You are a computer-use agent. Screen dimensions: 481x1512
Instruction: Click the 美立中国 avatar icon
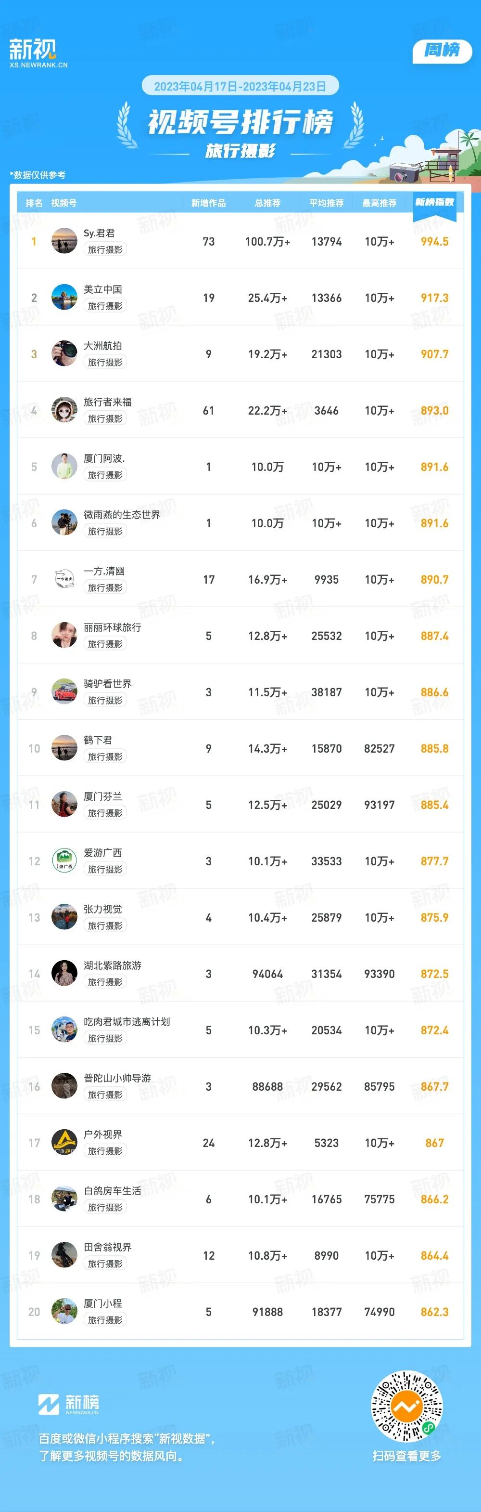coord(64,298)
